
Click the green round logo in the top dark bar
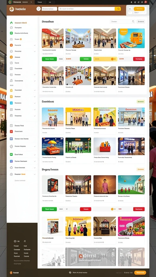click(x=11, y=2)
